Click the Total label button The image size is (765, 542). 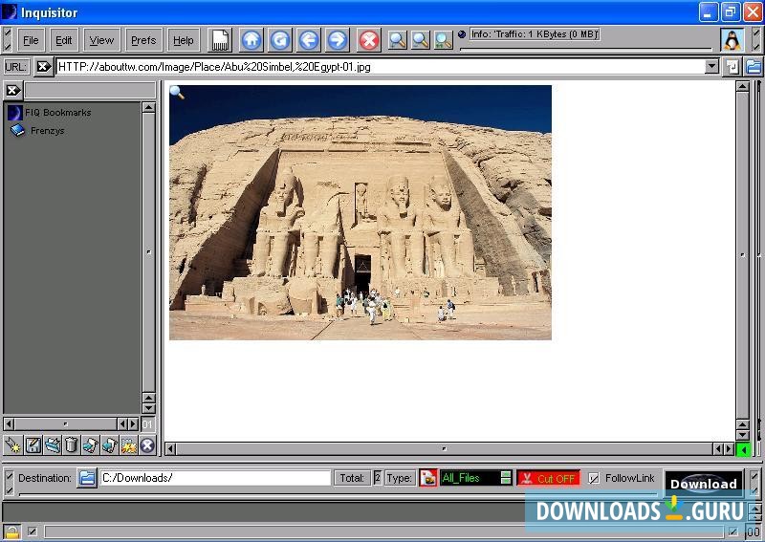tap(352, 478)
